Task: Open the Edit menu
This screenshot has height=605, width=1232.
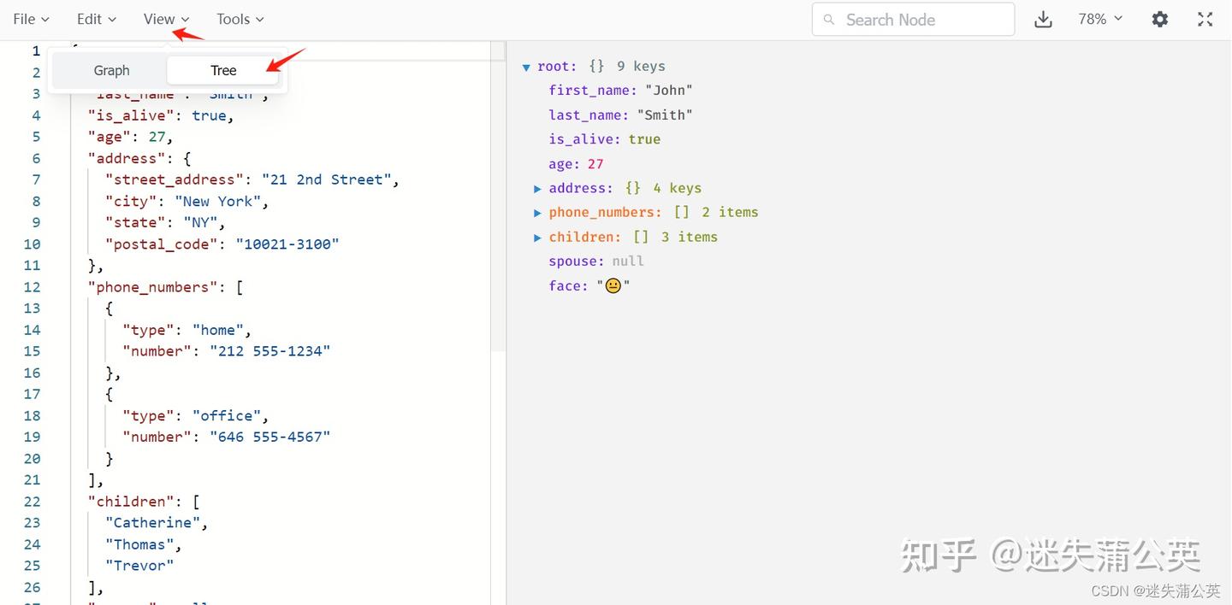Action: (x=96, y=19)
